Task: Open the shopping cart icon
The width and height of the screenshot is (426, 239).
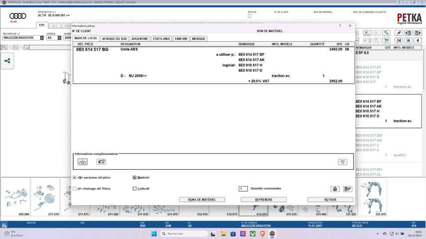Action: coord(386,41)
